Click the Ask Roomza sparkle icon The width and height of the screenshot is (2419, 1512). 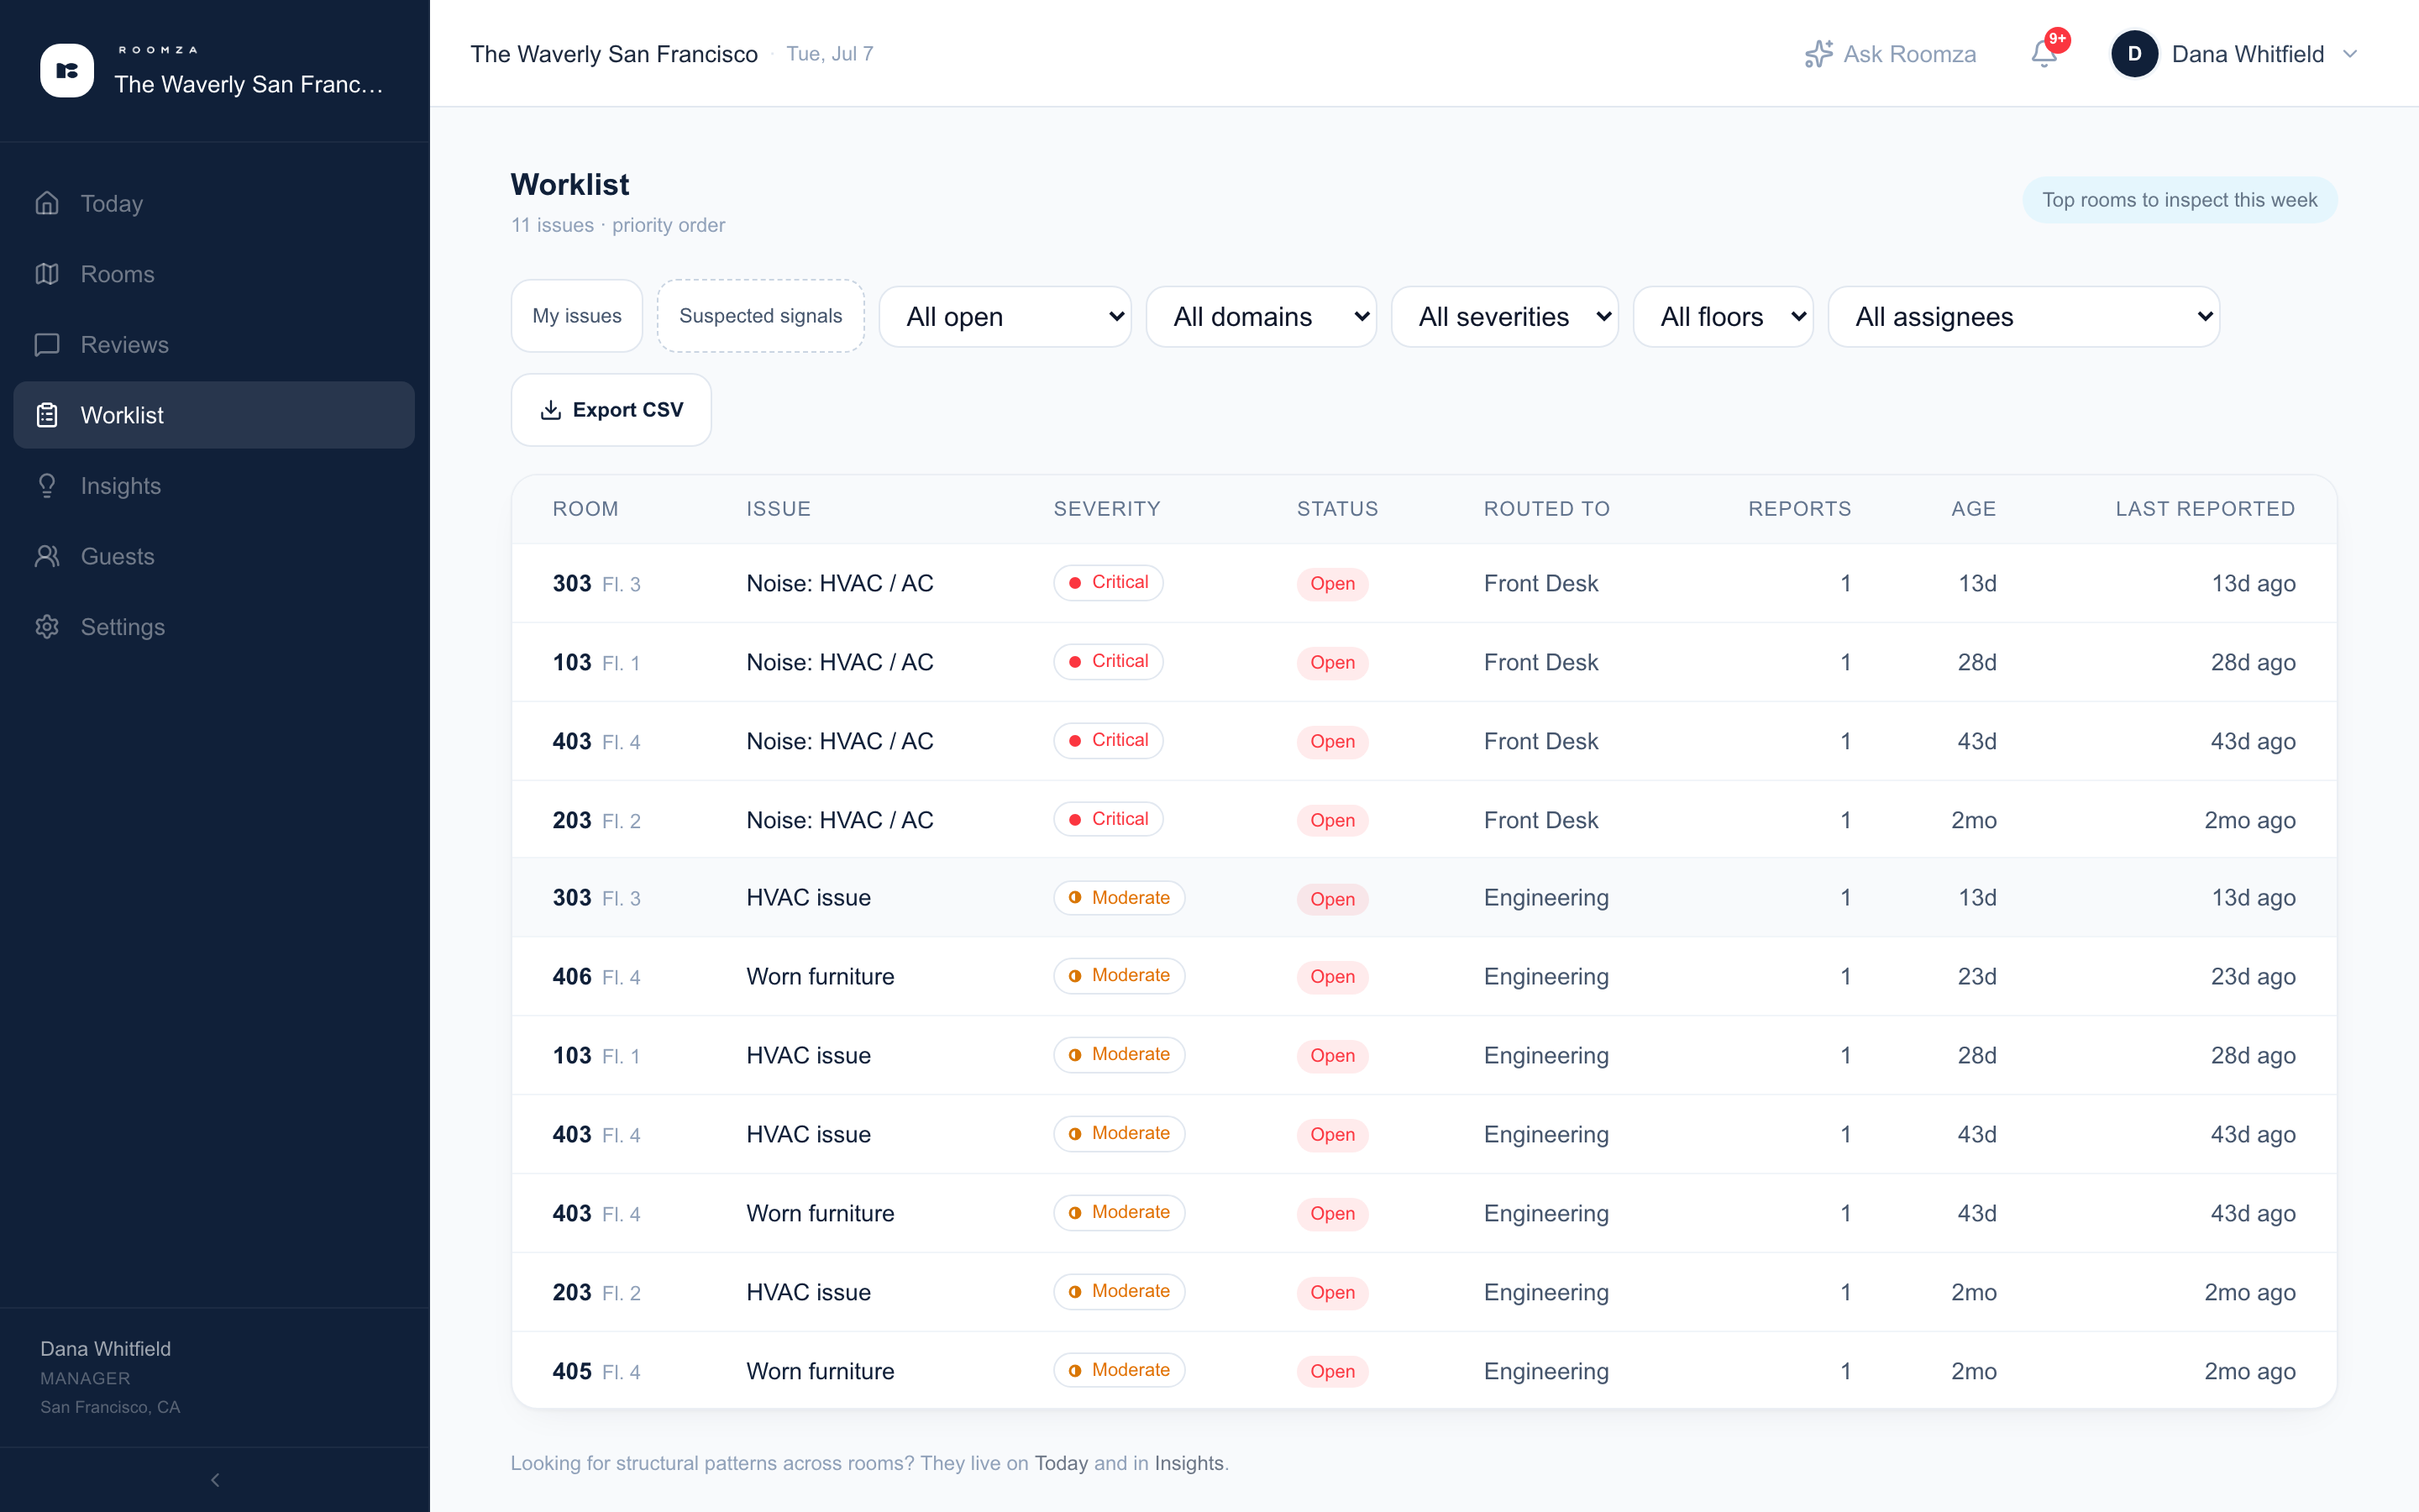pyautogui.click(x=1818, y=54)
